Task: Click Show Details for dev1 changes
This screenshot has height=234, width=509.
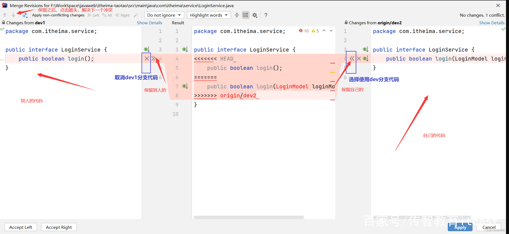Action: [x=149, y=23]
